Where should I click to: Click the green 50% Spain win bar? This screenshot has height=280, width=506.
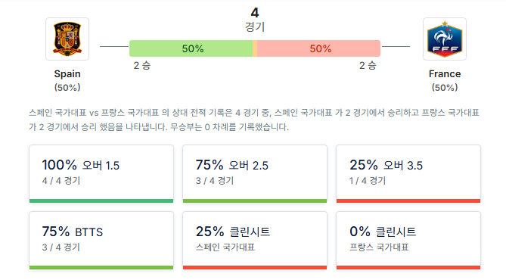[x=191, y=48]
